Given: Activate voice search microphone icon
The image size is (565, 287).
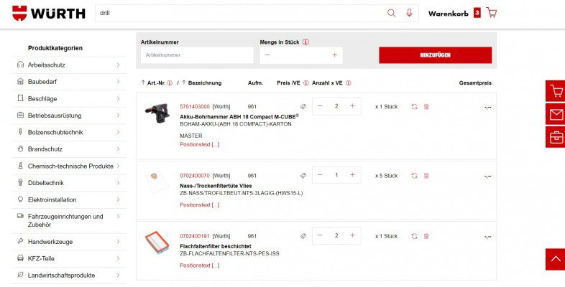Looking at the screenshot, I should pyautogui.click(x=409, y=14).
